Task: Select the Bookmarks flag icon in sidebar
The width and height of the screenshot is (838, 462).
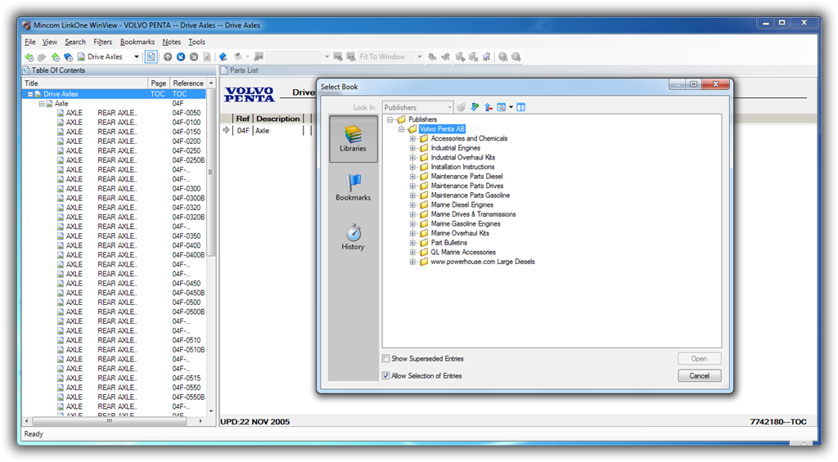Action: tap(353, 182)
